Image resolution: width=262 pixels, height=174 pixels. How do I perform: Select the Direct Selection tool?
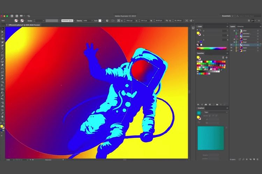(x=2, y=32)
